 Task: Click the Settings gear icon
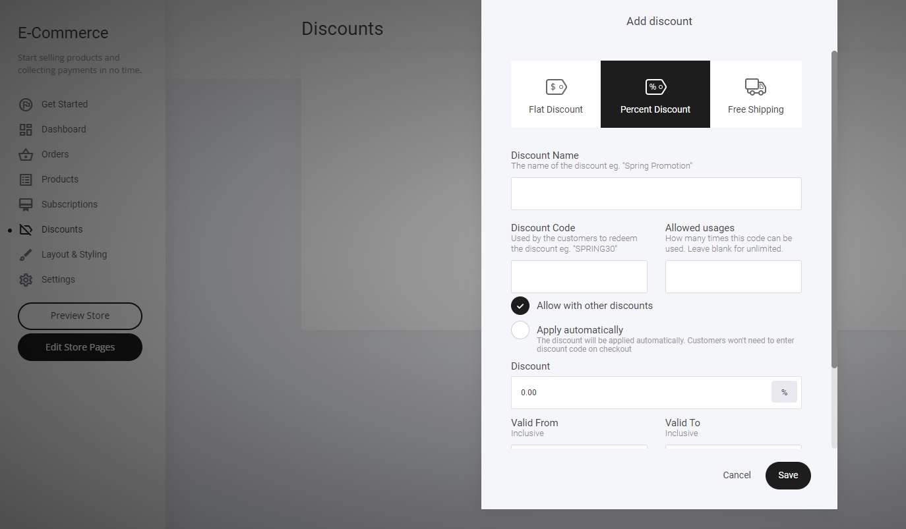(26, 279)
